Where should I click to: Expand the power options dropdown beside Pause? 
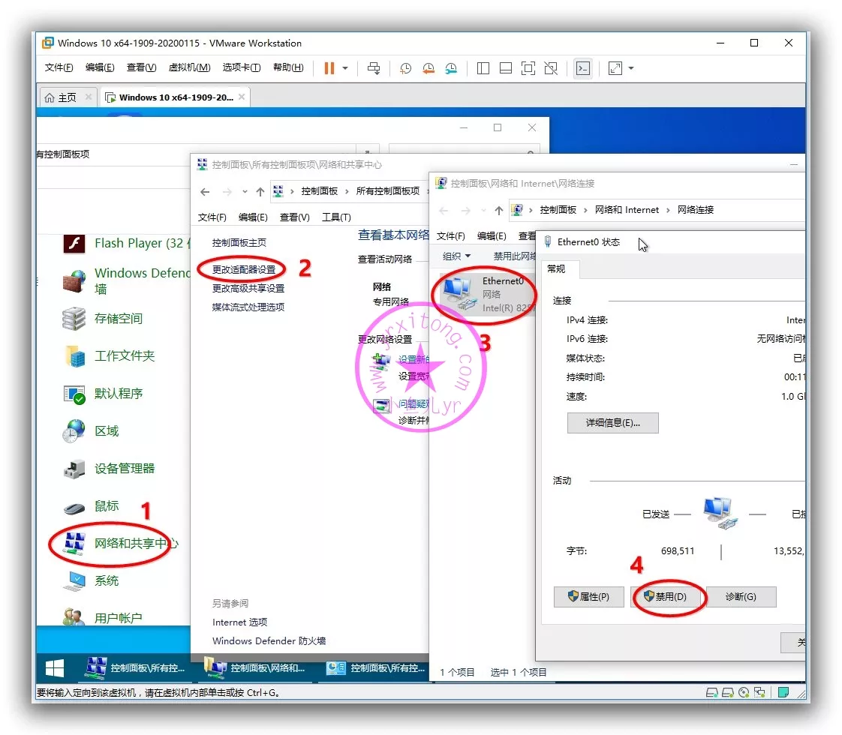pos(345,68)
